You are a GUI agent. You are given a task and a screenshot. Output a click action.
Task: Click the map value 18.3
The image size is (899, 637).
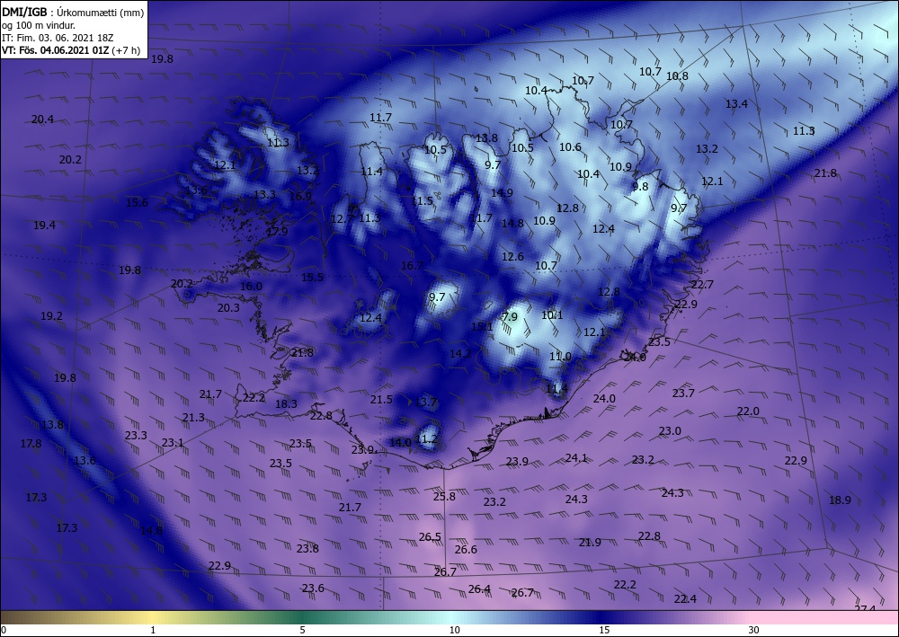pos(286,403)
